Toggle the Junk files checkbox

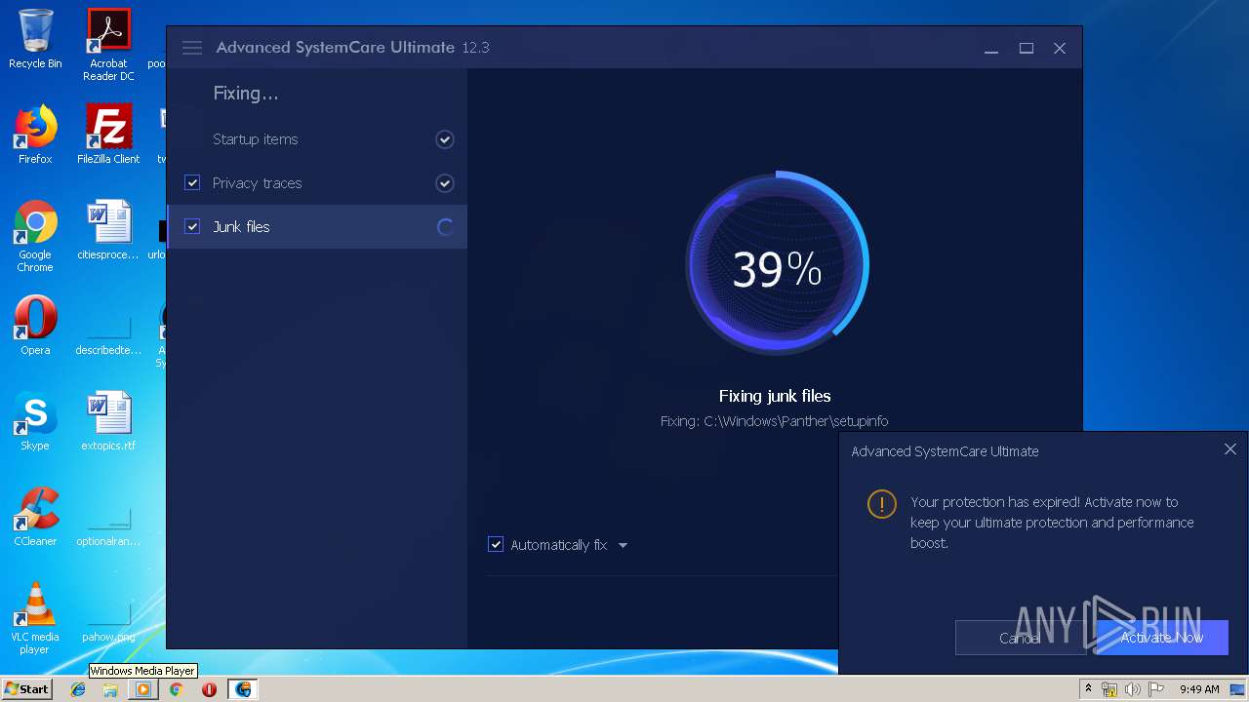tap(192, 226)
